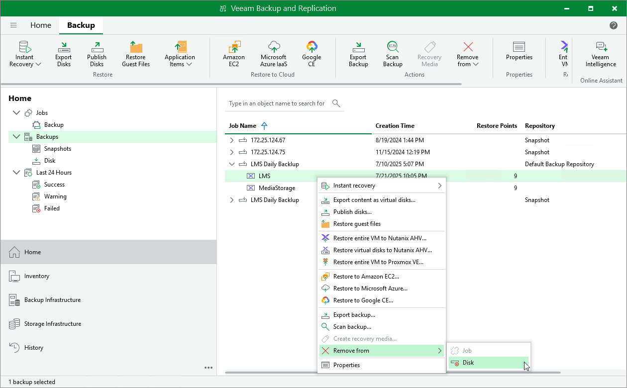Image resolution: width=627 pixels, height=388 pixels.
Task: Collapse the expanded LMS Daily Backup row
Action: (231, 164)
